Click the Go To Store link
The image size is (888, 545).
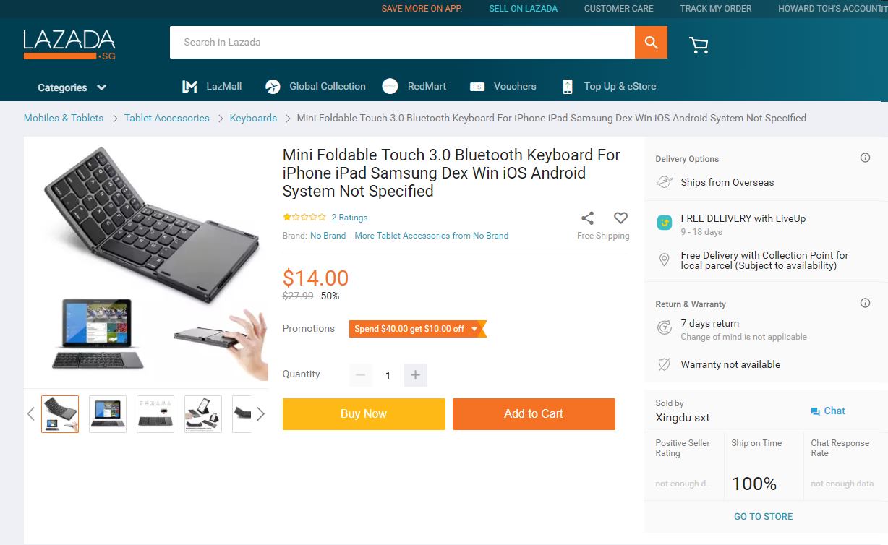[x=763, y=516]
